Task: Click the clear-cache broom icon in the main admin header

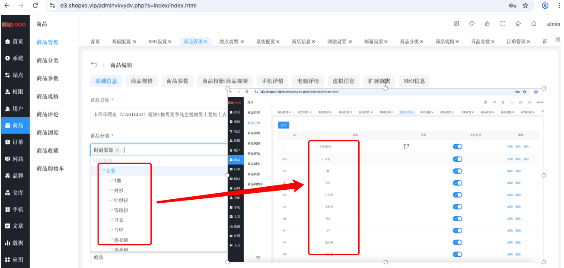Action: 488,24
